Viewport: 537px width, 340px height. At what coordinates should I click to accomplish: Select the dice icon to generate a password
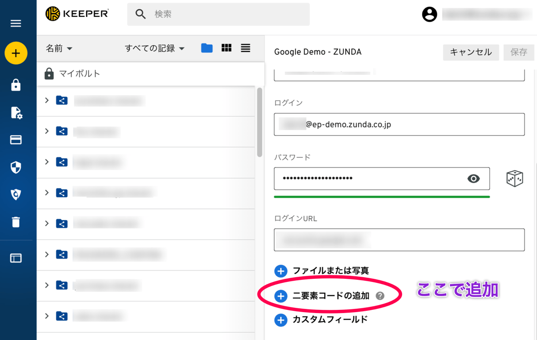(514, 178)
